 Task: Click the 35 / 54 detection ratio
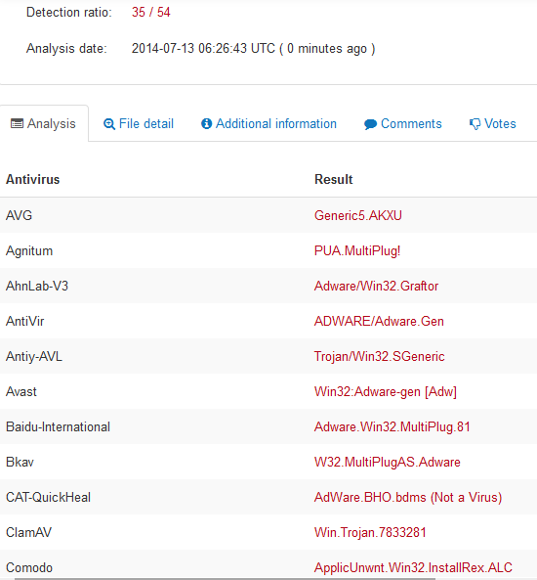150,12
